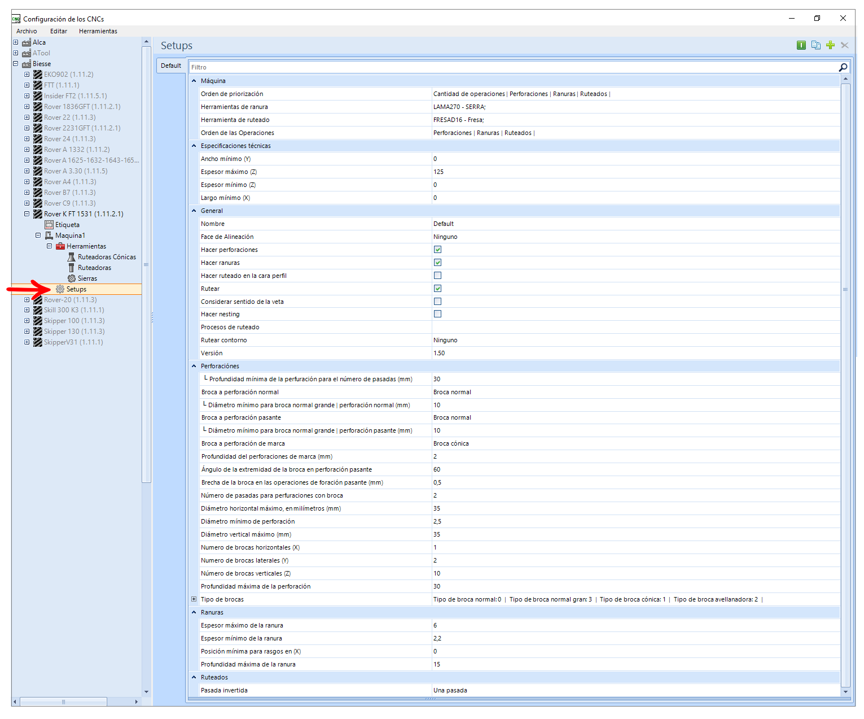Click the Rover-20 machine icon
This screenshot has width=864, height=719.
point(38,300)
